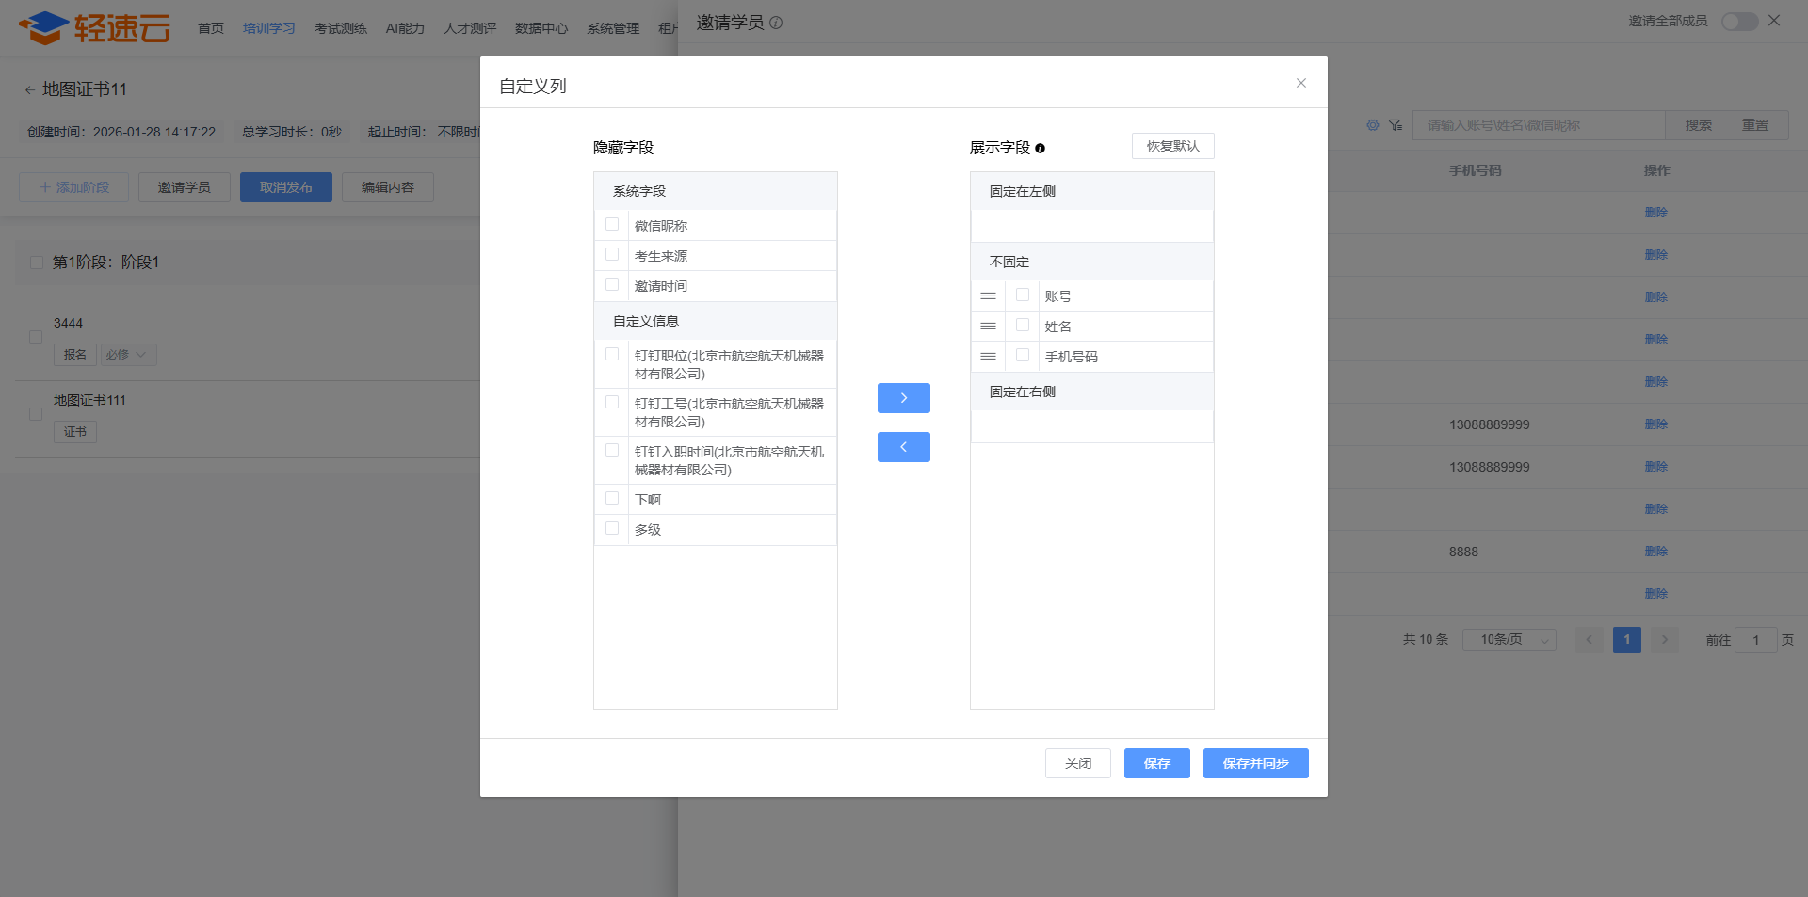Click the filter icon near search box
This screenshot has height=897, width=1808.
1395,125
